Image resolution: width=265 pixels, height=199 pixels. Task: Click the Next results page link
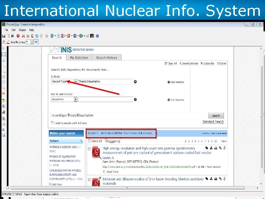[224, 141]
